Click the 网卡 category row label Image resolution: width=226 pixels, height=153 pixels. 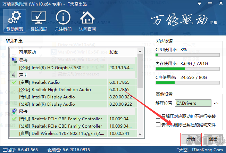point(23,111)
